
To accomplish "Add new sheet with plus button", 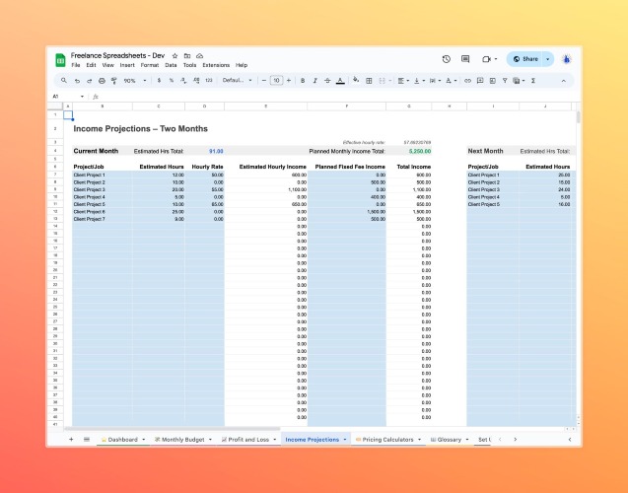I will coord(71,440).
